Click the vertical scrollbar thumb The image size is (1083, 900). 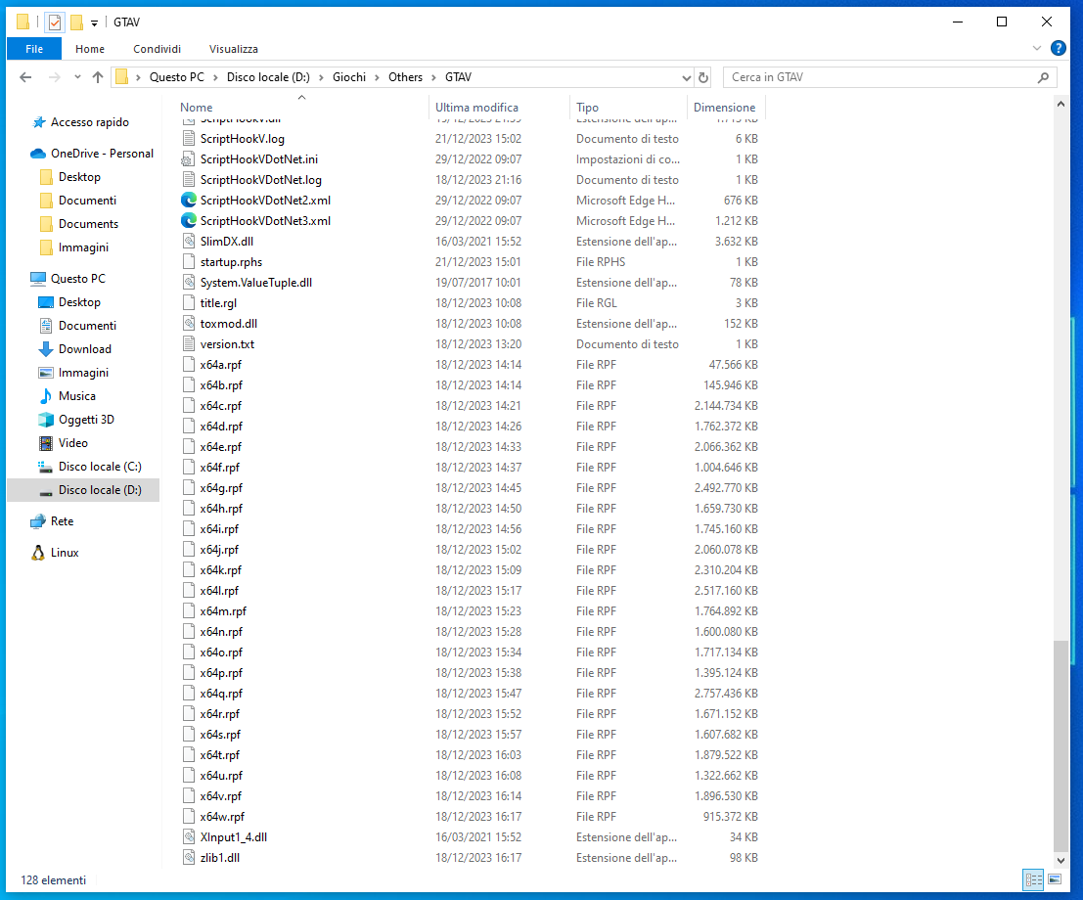(1060, 746)
